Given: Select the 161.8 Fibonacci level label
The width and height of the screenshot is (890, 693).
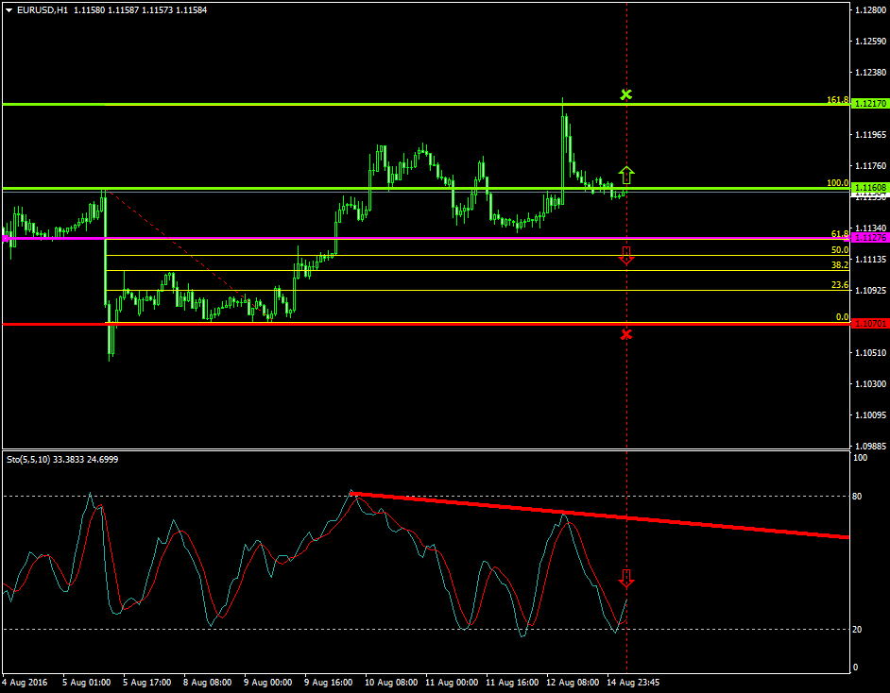Looking at the screenshot, I should [836, 99].
